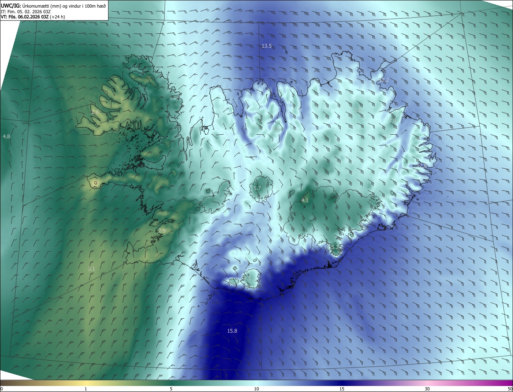Image resolution: width=513 pixels, height=392 pixels.
Task: Click the 4.1 value on Vatnajökull glacier
Action: pos(305,200)
